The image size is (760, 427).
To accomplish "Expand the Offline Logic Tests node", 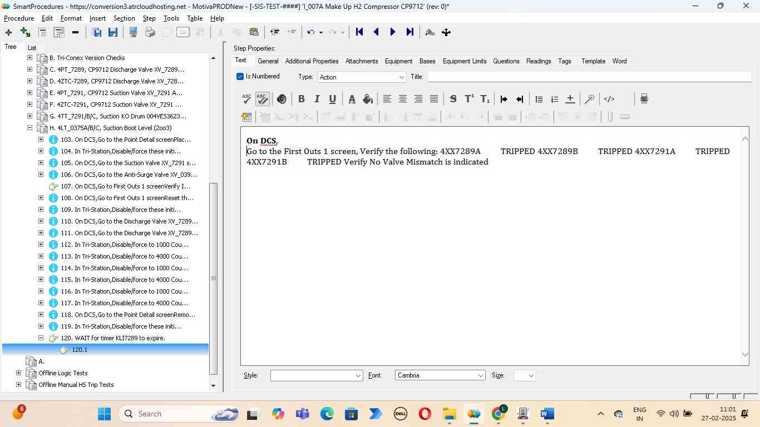I will (18, 373).
